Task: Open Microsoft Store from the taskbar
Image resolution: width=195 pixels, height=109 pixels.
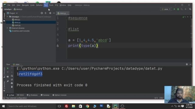Action: pos(80,106)
